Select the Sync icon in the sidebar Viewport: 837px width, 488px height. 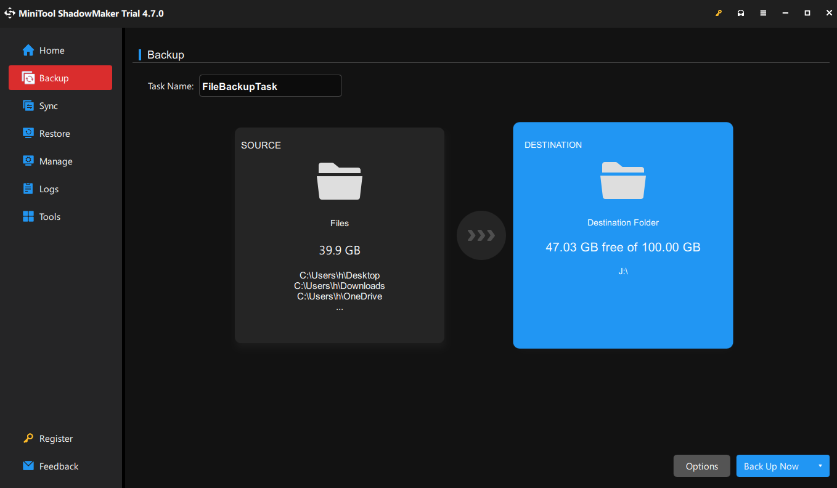coord(28,105)
